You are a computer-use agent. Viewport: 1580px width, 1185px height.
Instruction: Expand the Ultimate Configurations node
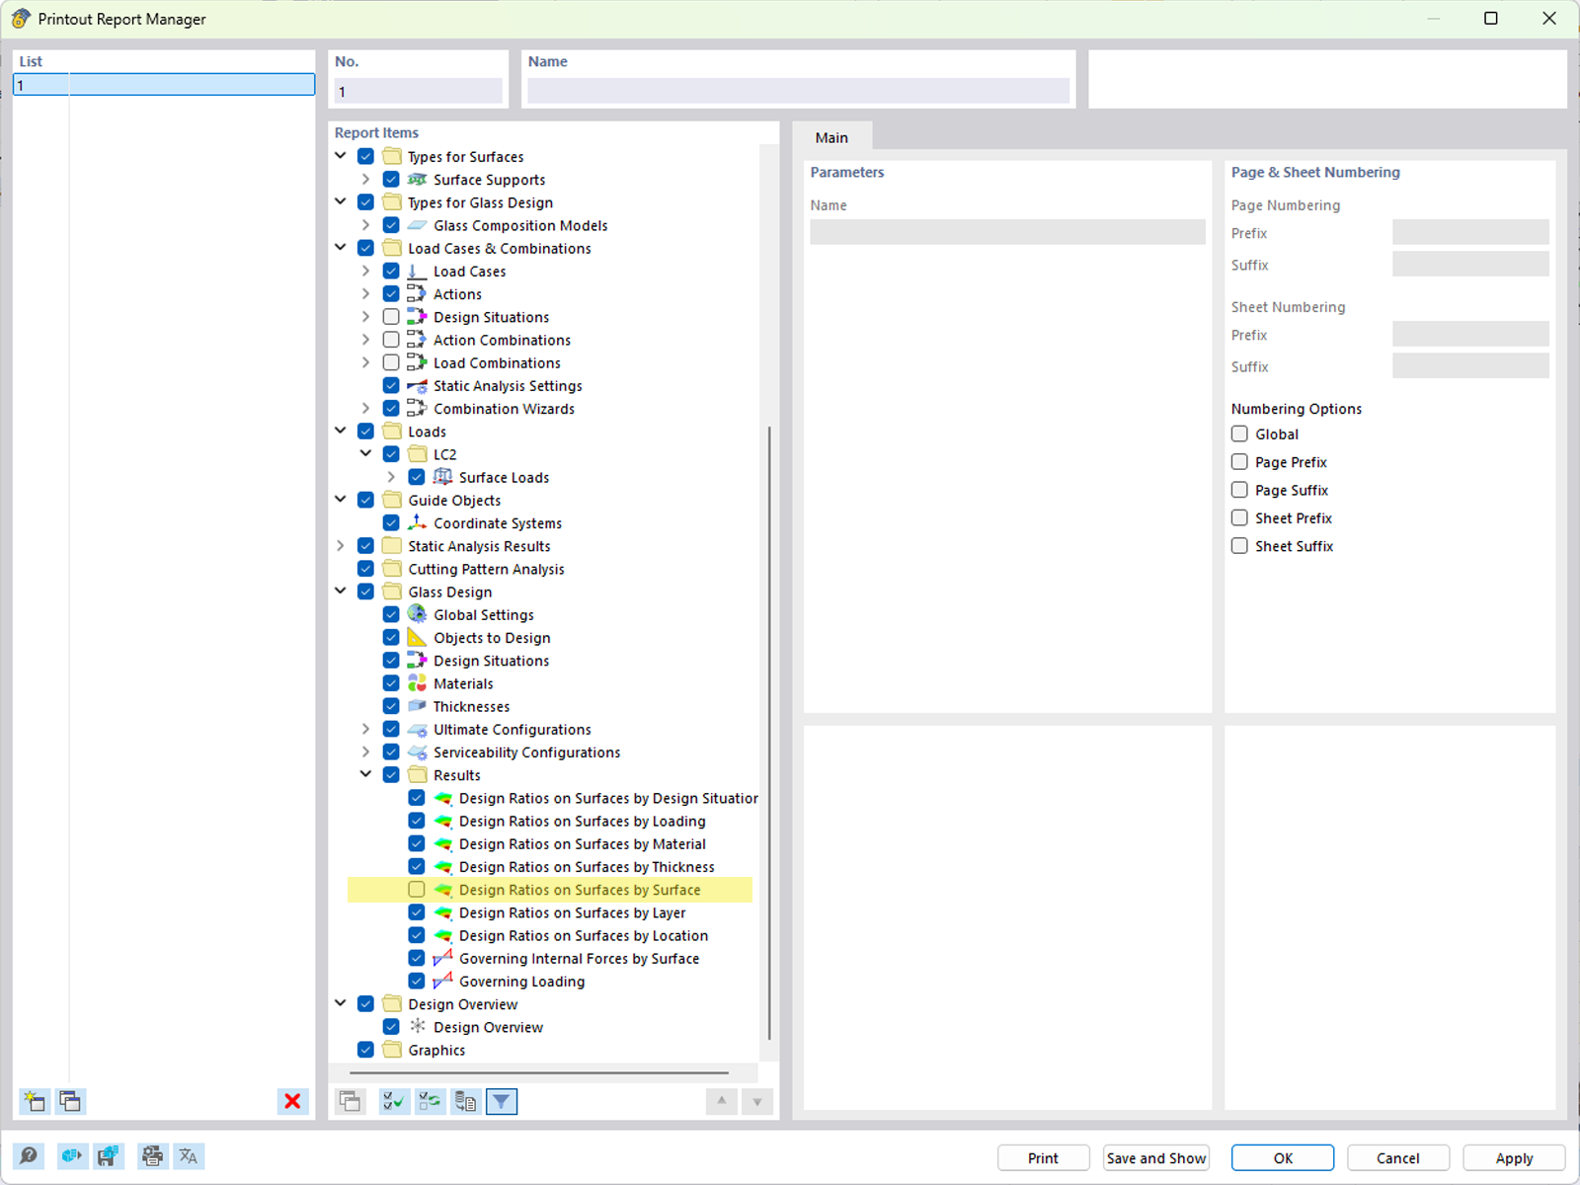point(366,729)
